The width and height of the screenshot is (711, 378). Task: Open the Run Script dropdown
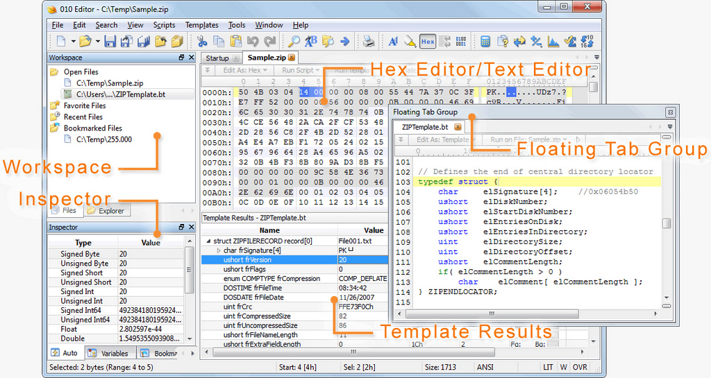pos(301,70)
